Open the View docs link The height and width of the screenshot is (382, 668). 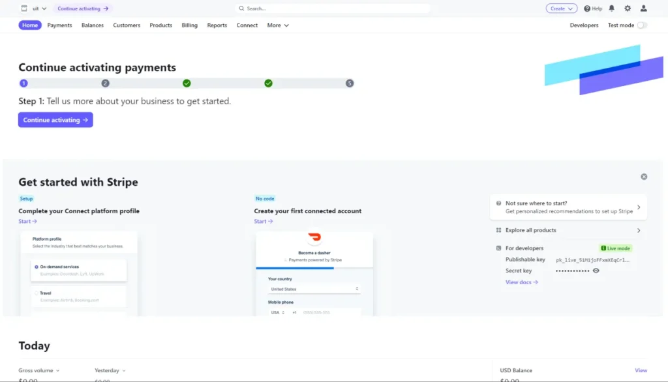[521, 282]
